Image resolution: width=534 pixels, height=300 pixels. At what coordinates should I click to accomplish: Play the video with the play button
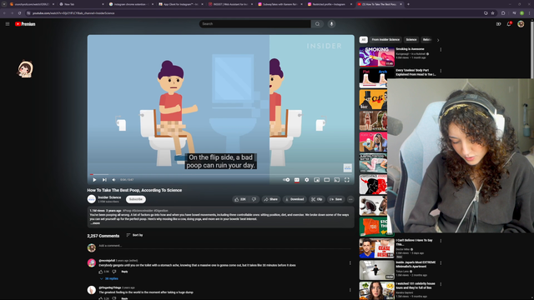[x=94, y=180]
